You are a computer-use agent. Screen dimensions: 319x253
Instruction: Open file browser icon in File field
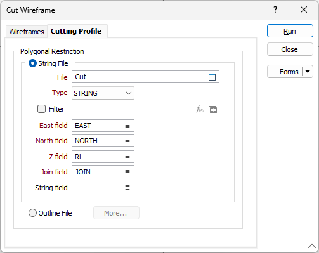click(x=212, y=77)
